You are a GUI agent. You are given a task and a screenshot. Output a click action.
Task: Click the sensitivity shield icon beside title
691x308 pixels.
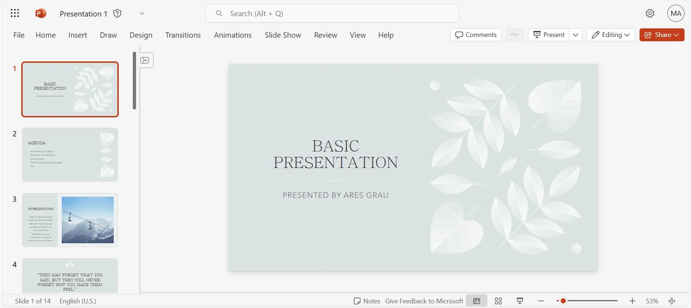(x=117, y=14)
